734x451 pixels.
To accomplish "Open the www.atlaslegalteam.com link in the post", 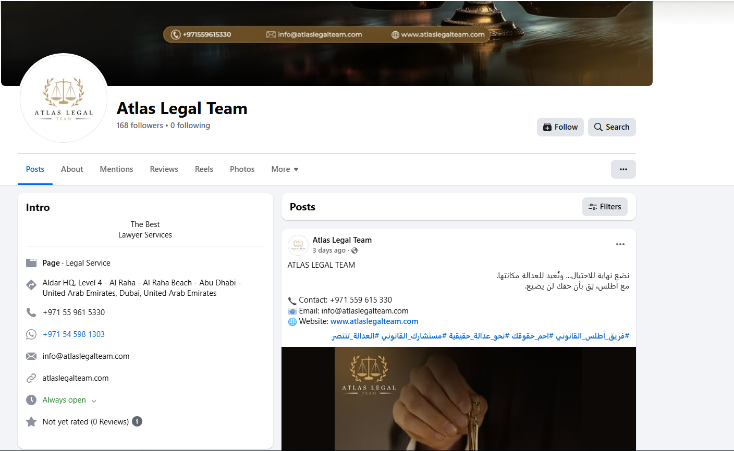I will pyautogui.click(x=374, y=321).
